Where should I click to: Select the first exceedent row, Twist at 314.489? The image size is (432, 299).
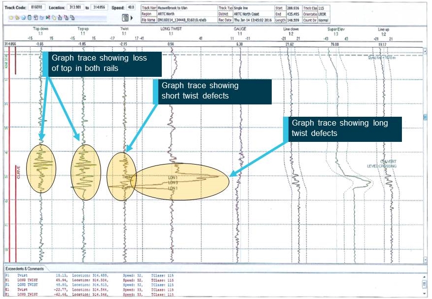[90, 275]
